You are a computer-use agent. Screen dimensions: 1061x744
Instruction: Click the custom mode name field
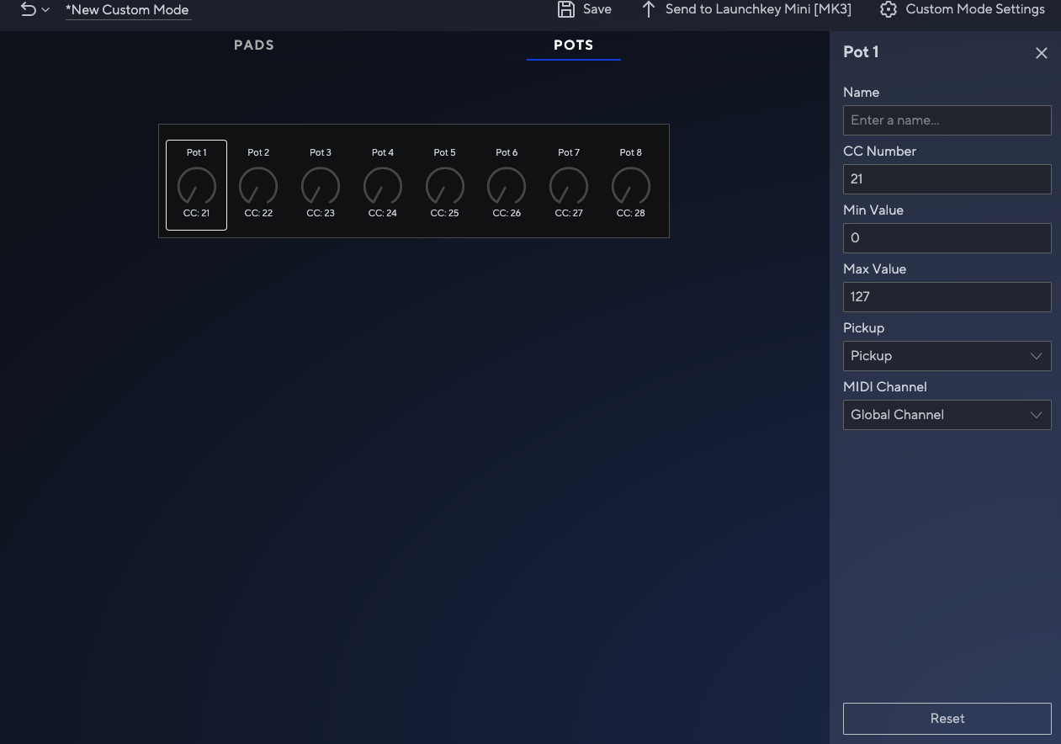tap(127, 9)
